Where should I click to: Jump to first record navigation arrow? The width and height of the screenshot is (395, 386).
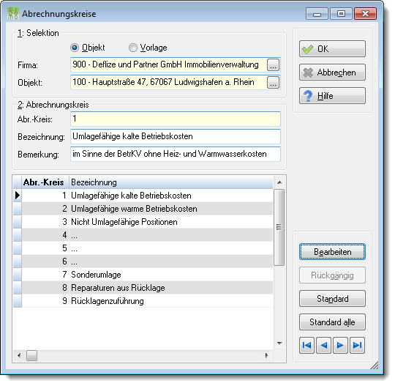pyautogui.click(x=306, y=345)
